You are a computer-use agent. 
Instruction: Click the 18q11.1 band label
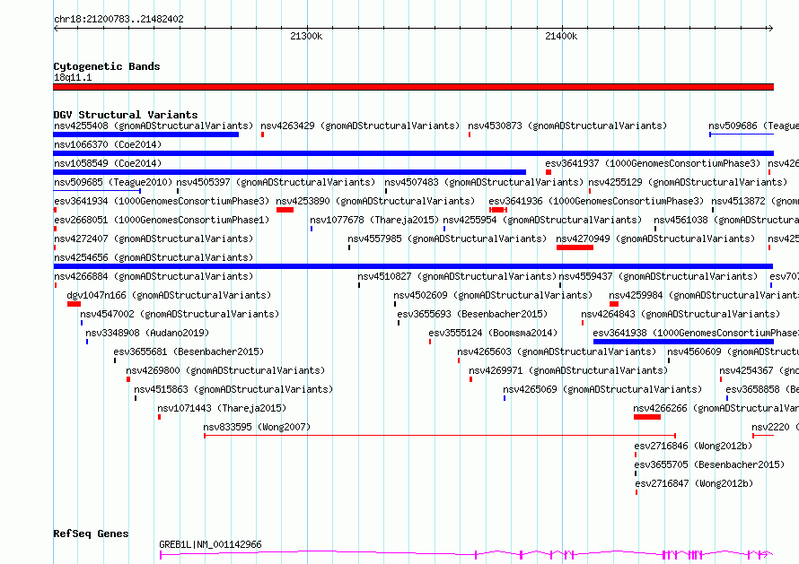(x=73, y=77)
